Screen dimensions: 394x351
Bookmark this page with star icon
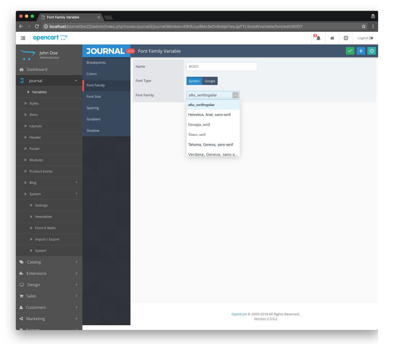pyautogui.click(x=364, y=26)
